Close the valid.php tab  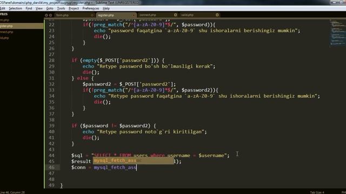tap(217, 15)
